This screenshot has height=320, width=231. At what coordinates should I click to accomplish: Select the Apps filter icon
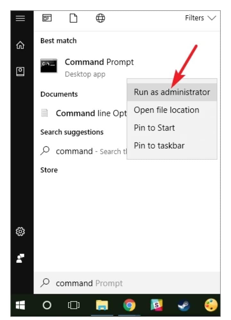tap(47, 18)
